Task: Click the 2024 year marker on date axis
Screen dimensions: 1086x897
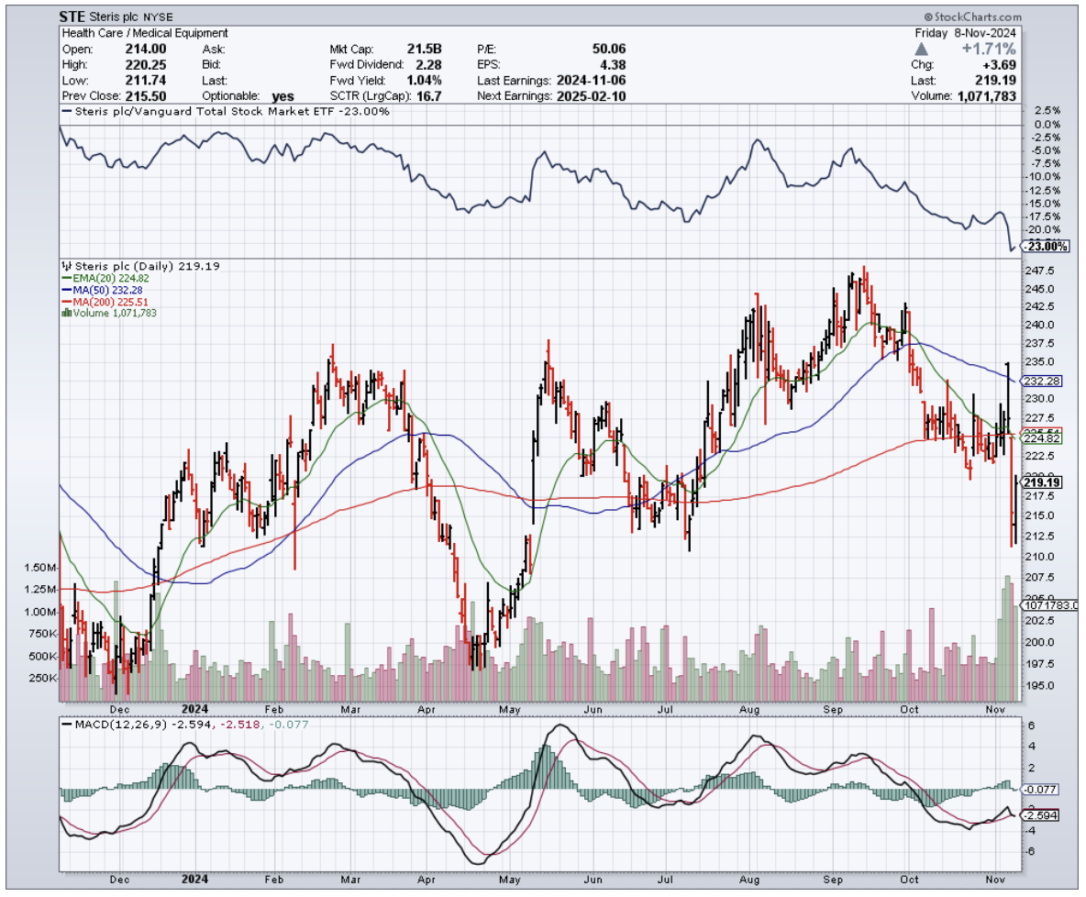Action: tap(194, 708)
